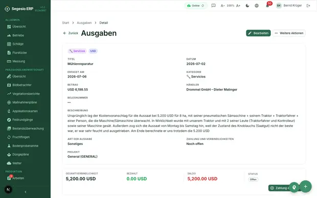Click the Zurück back link

click(71, 33)
